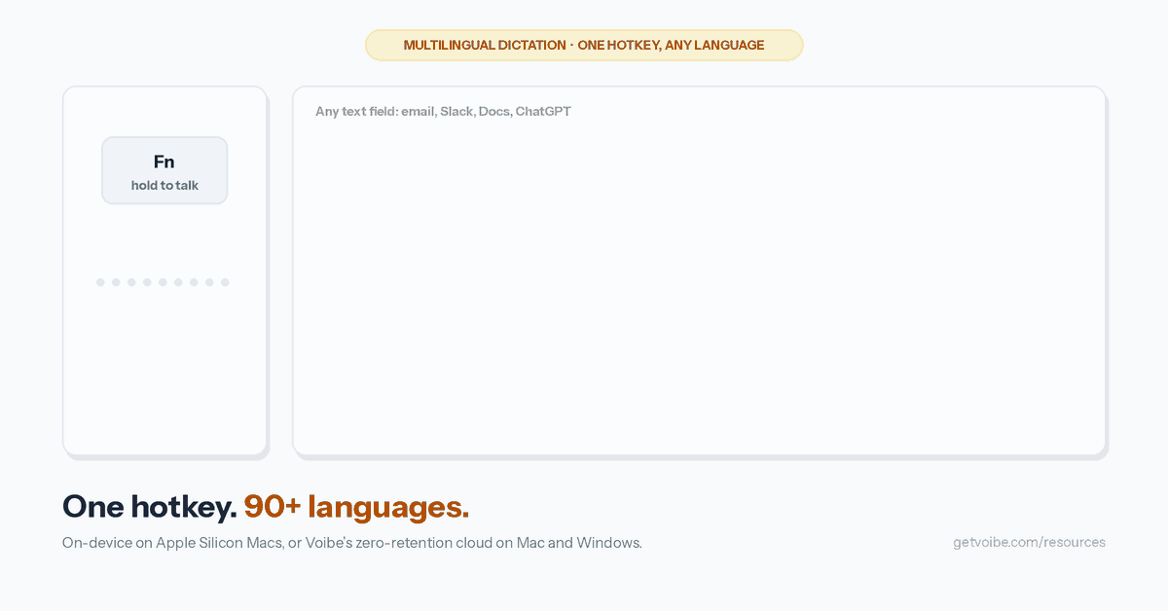Click the Fn hold to talk key
Screen dimensions: 1168x611
tap(164, 170)
